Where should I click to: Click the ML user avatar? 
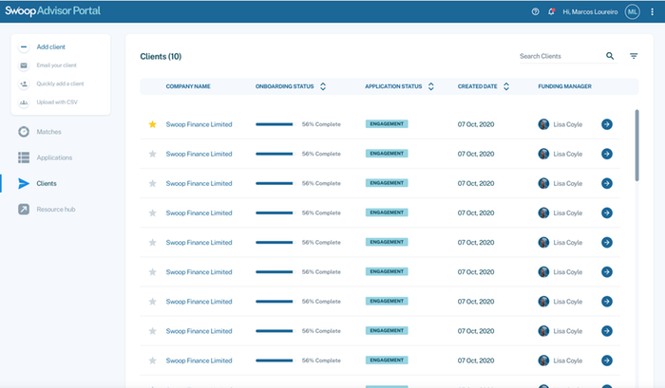(x=632, y=12)
